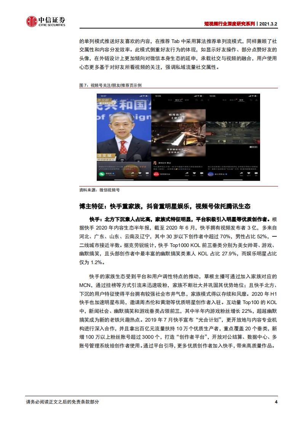Click blue avatar in right phone screenshot
The height and width of the screenshot is (427, 302).
[211, 174]
